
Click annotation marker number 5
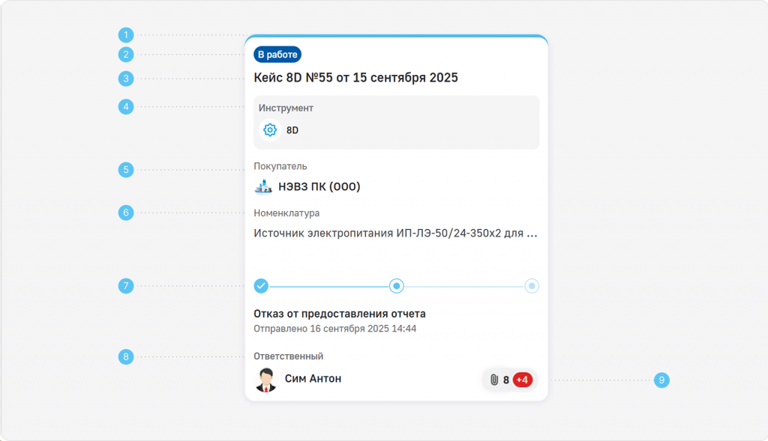[126, 170]
